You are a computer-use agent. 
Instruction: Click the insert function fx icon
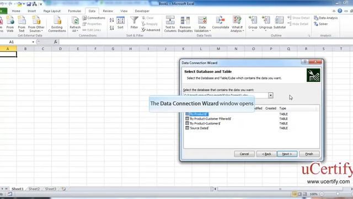pyautogui.click(x=55, y=42)
